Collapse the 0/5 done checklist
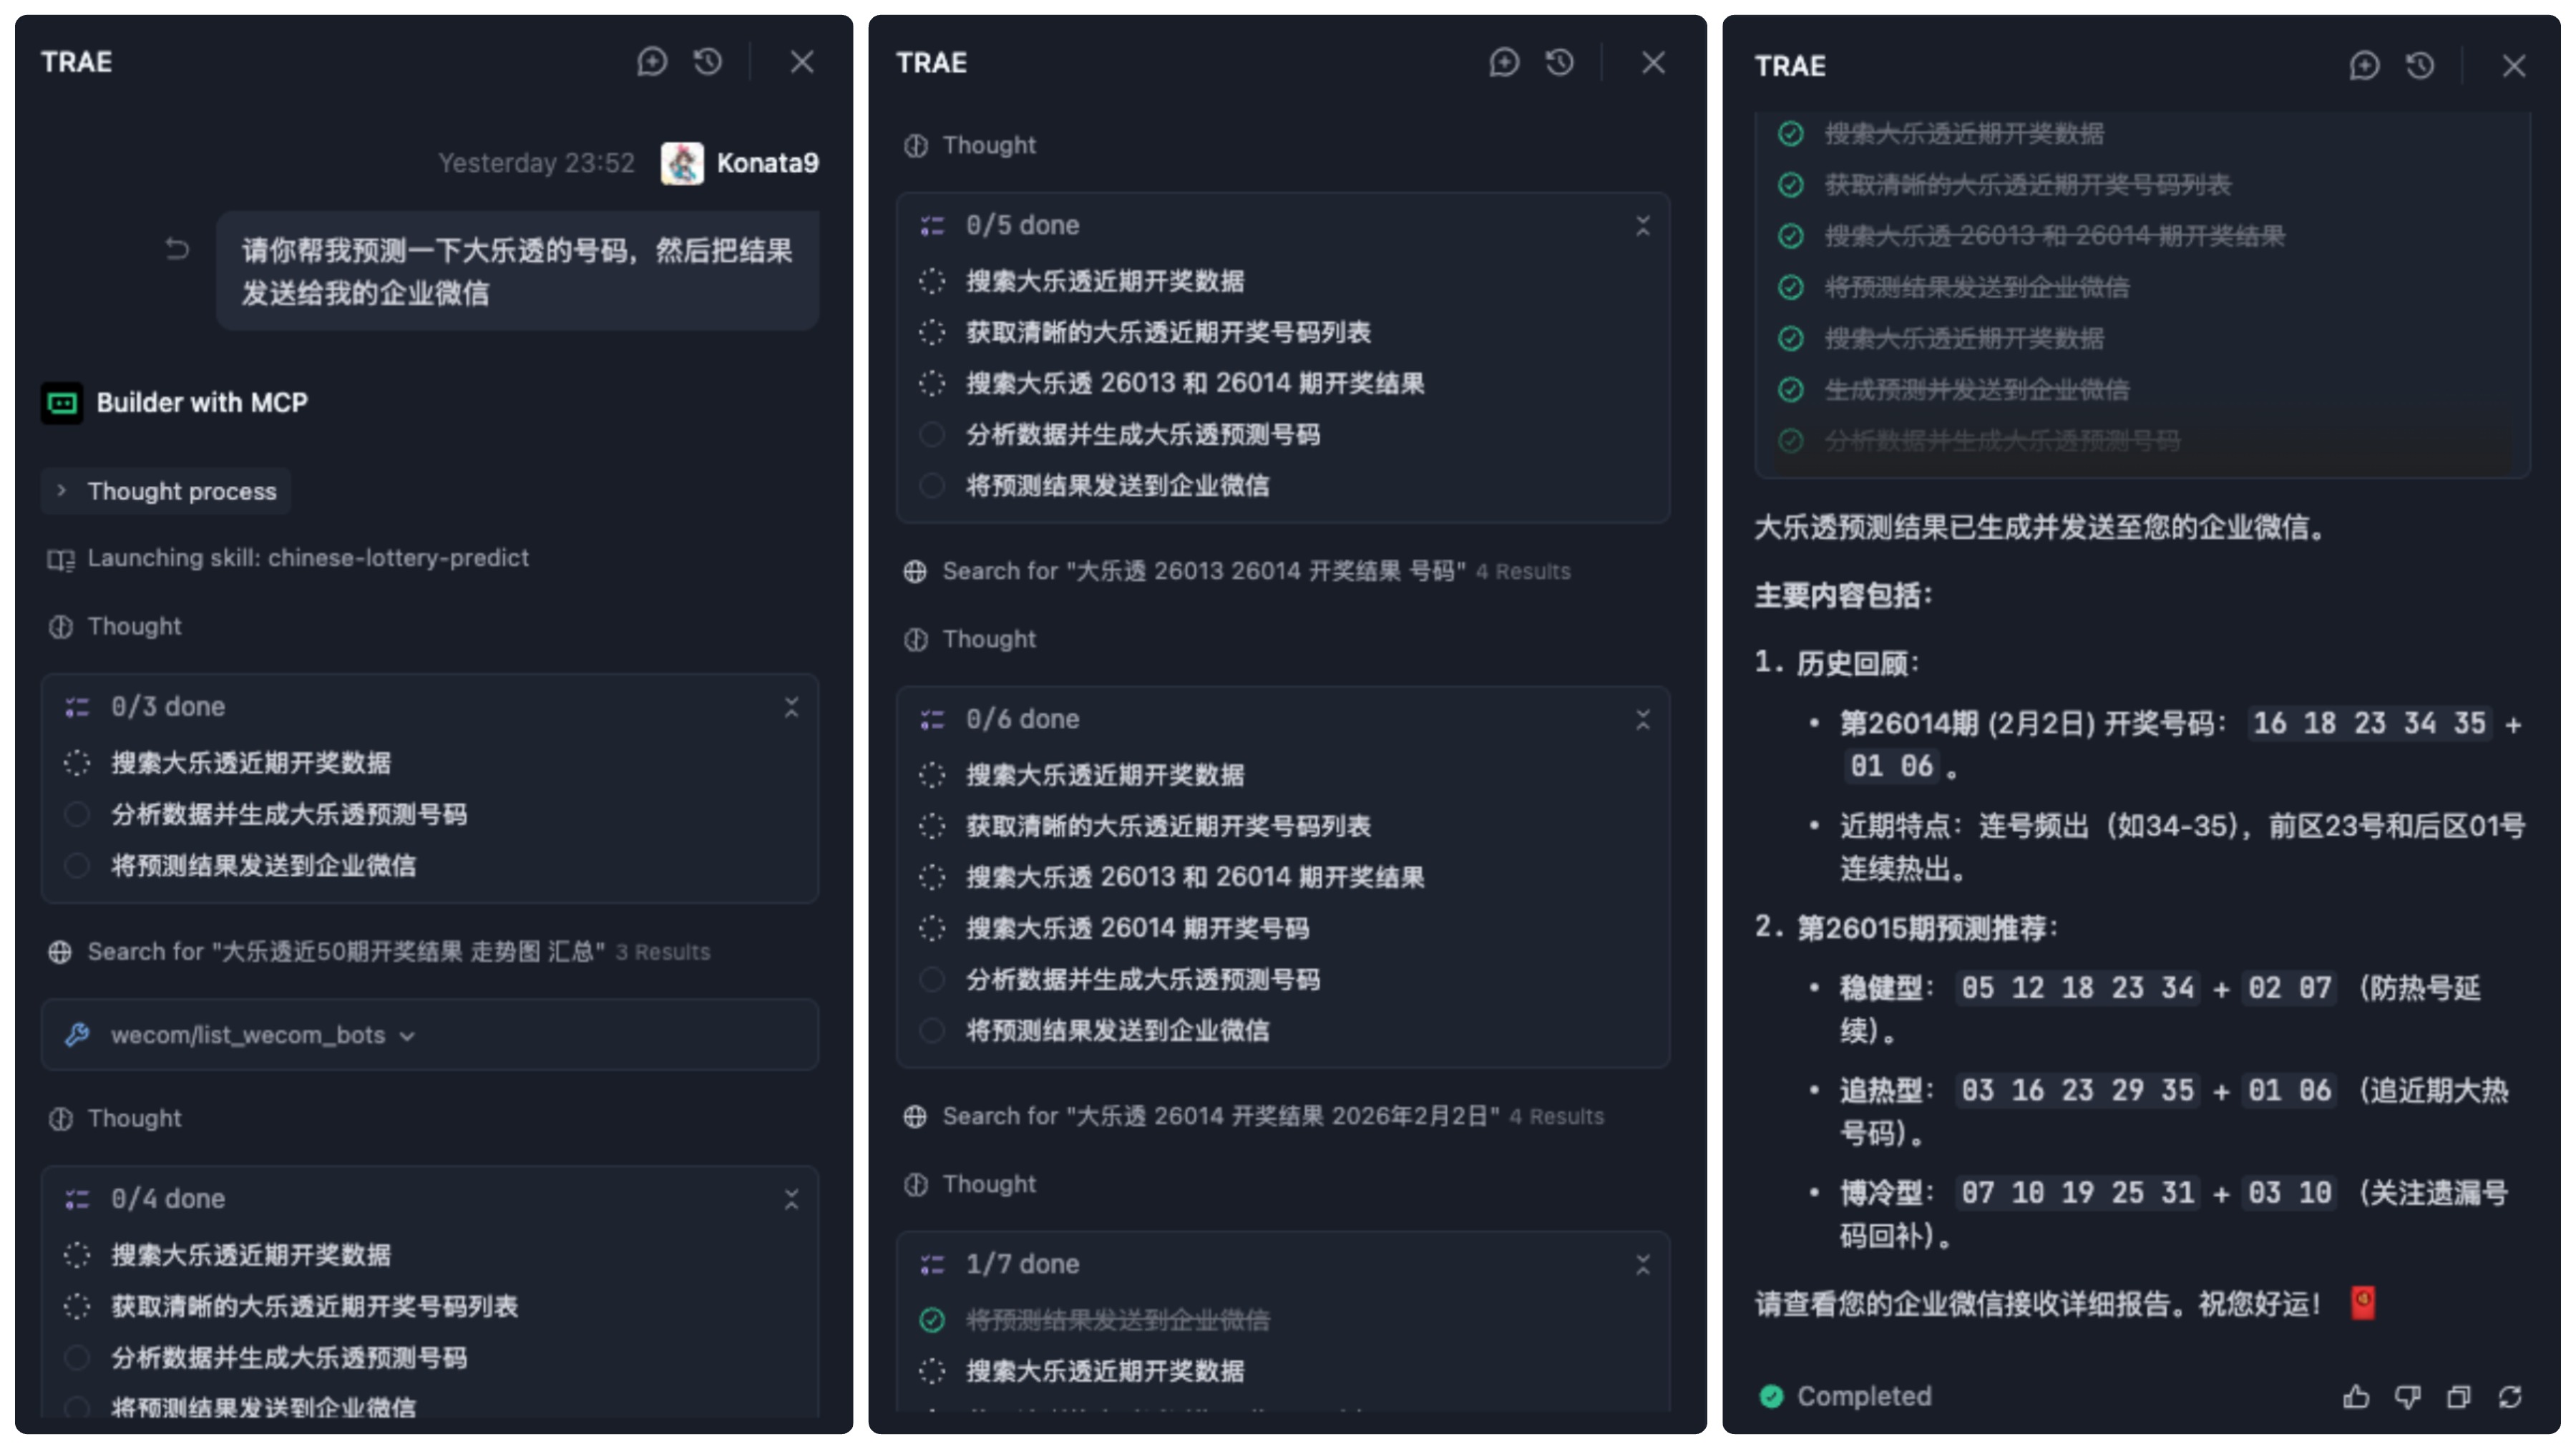The image size is (2576, 1449). (x=1644, y=227)
